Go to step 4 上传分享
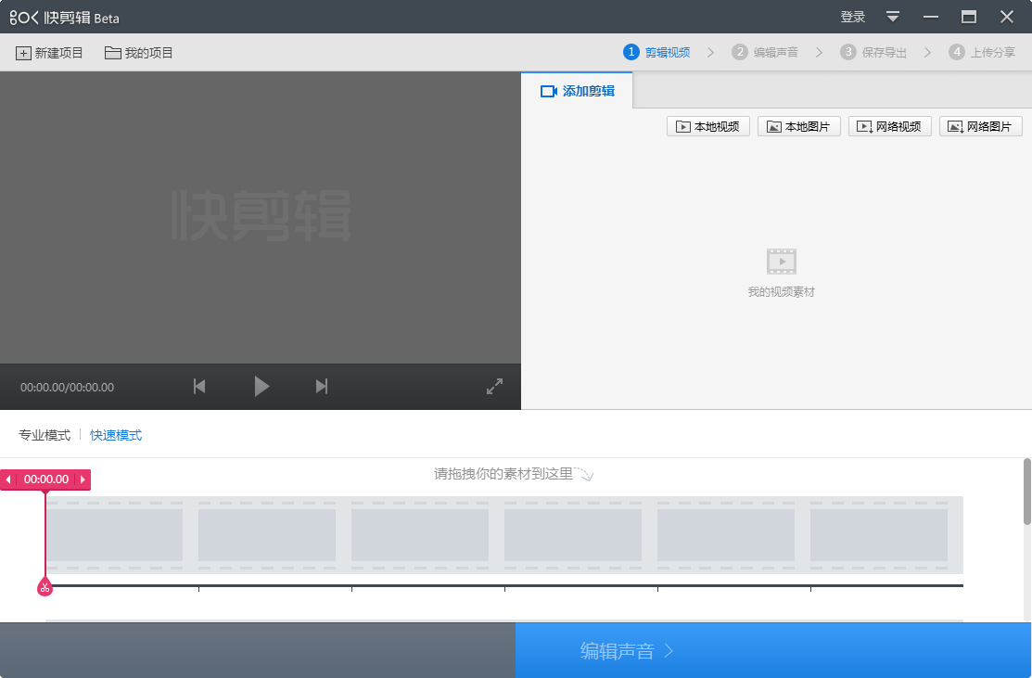Viewport: 1032px width, 678px height. point(982,52)
